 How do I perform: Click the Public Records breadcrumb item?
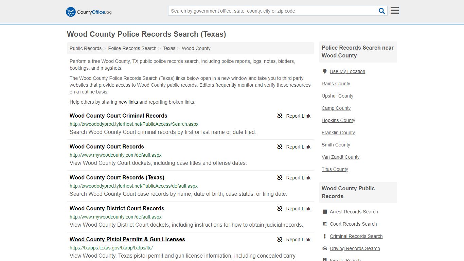pos(85,48)
